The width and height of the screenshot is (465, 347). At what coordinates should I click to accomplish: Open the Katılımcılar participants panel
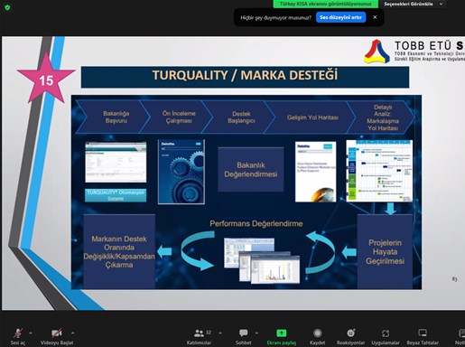[199, 336]
